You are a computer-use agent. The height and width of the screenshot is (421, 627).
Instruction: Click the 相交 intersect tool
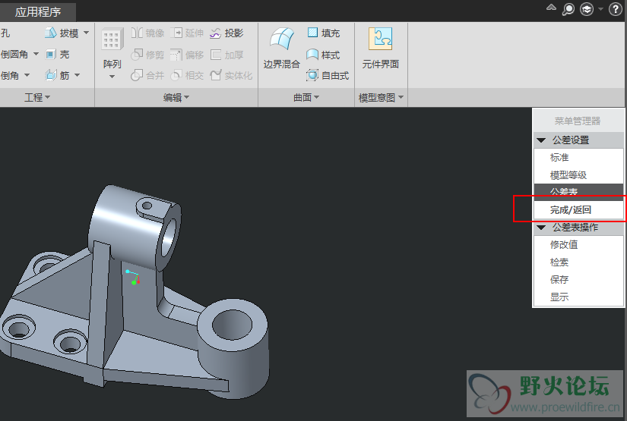tap(187, 75)
